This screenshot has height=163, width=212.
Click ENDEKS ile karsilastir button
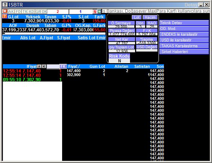[x=184, y=34]
